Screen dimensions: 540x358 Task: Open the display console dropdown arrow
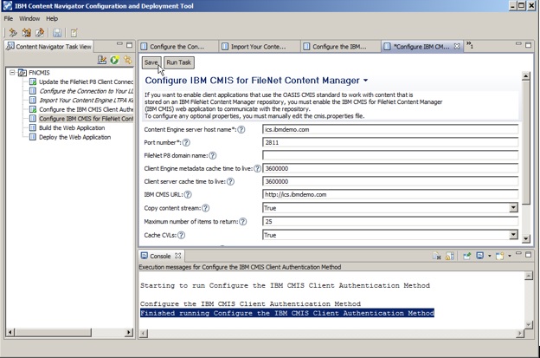490,256
